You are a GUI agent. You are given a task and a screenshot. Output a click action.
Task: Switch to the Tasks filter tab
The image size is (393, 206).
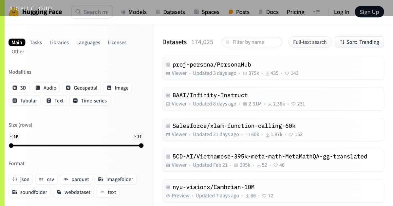pyautogui.click(x=36, y=43)
